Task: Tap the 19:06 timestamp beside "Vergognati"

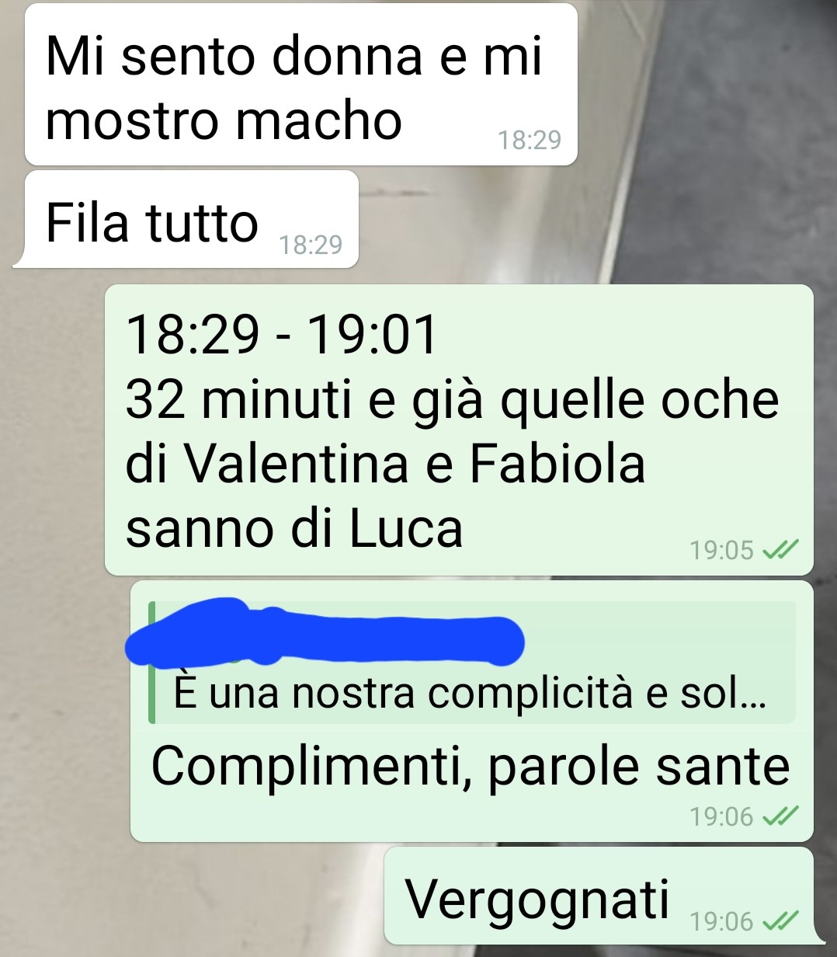Action: coord(722,921)
